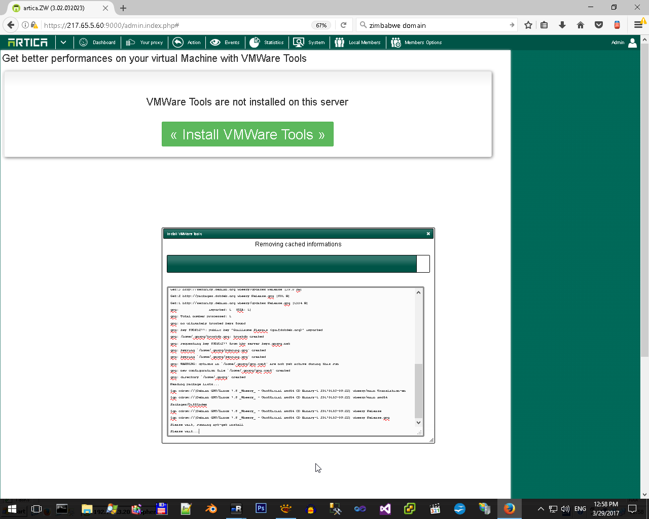Reload the current page
Viewport: 649px width, 519px height.
(x=343, y=25)
